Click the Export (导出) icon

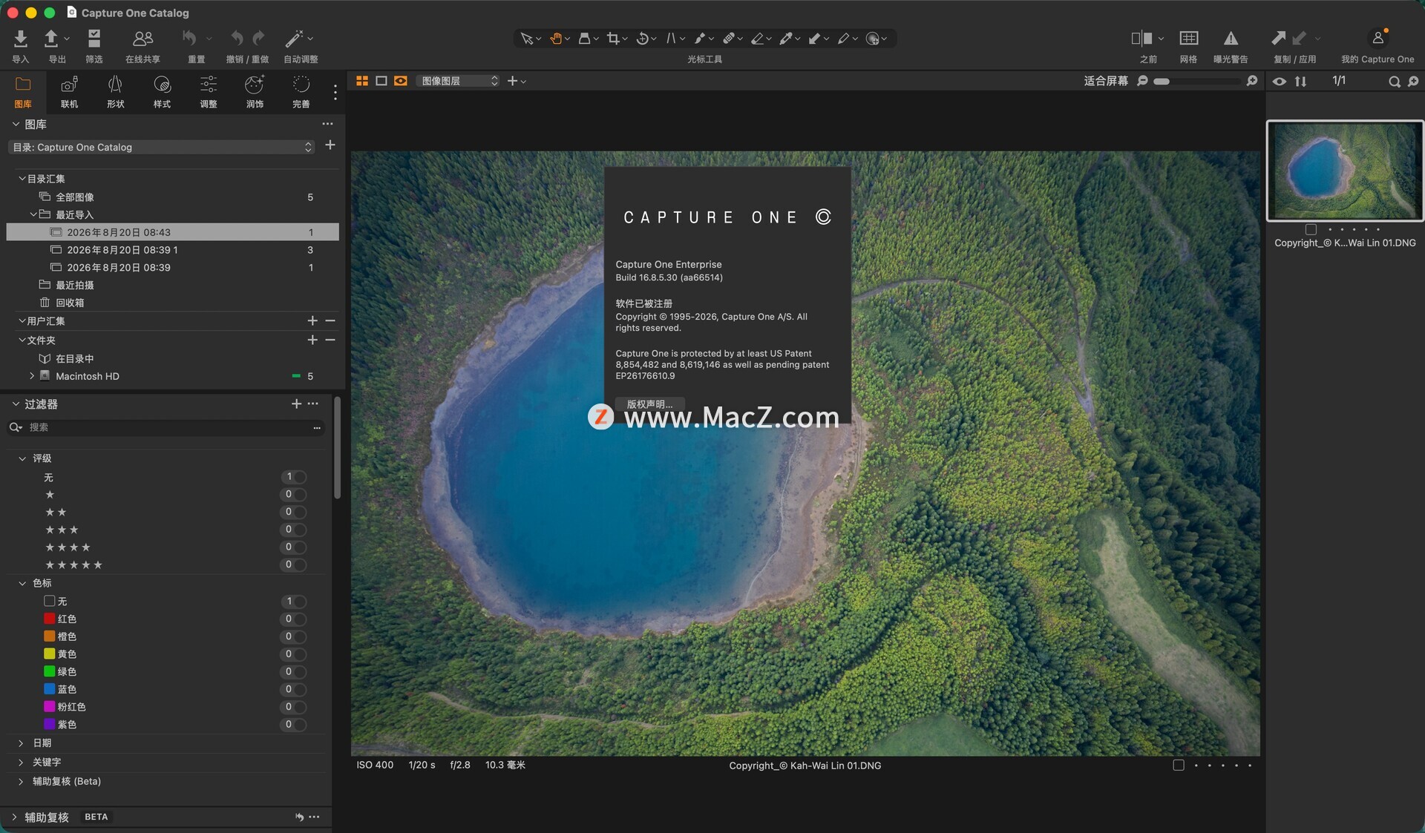pyautogui.click(x=51, y=39)
